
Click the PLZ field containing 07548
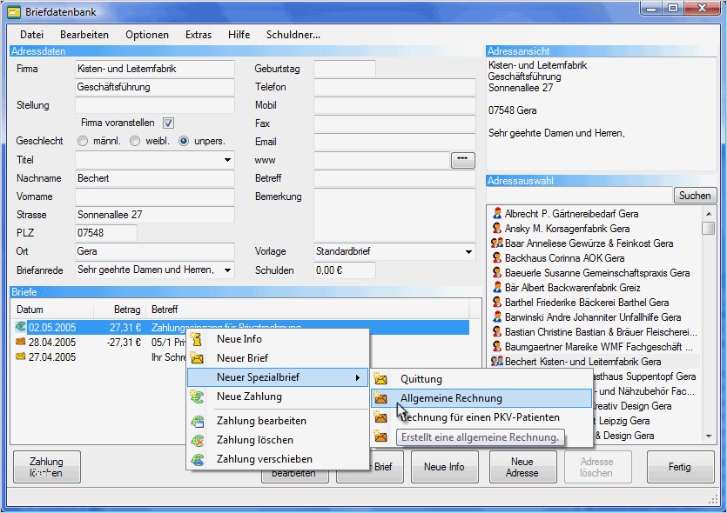click(x=105, y=233)
